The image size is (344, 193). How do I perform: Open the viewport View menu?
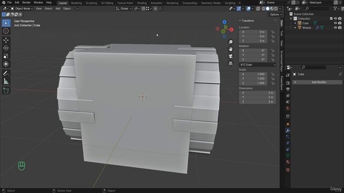coord(39,9)
